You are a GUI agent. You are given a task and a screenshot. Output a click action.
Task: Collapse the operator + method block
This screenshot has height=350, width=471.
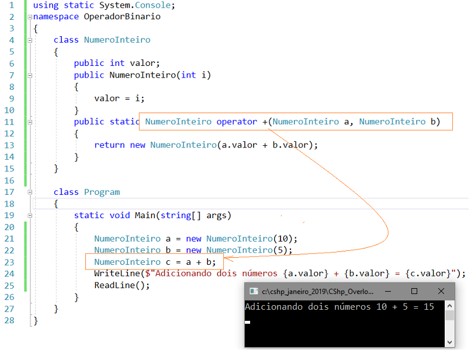30,122
